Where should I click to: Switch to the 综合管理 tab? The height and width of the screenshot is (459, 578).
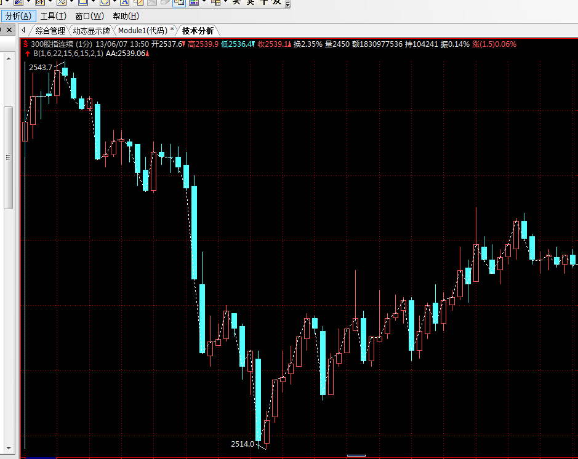tap(49, 31)
